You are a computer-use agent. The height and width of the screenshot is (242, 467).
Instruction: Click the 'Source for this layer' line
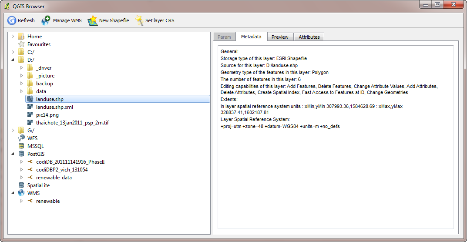click(259, 65)
